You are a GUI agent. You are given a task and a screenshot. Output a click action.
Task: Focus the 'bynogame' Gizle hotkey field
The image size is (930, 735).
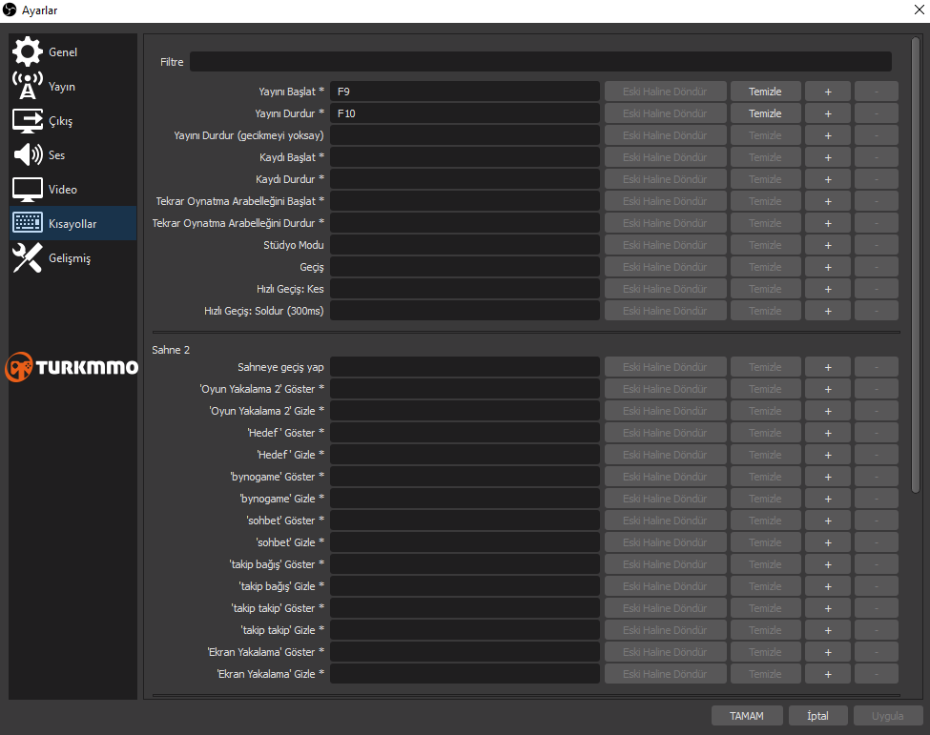[x=465, y=500]
